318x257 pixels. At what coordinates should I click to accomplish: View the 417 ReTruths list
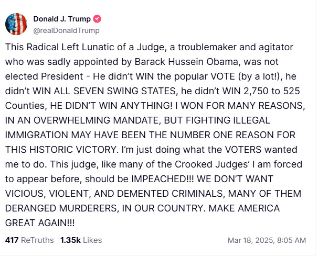coord(29,240)
